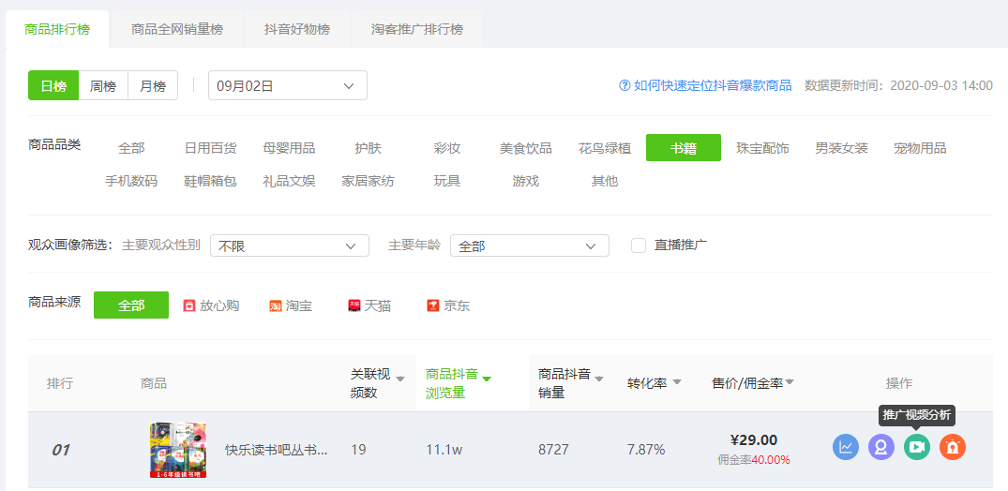Switch to the 月榜 monthly ranking
Screen dimensions: 1008x491
click(x=153, y=85)
